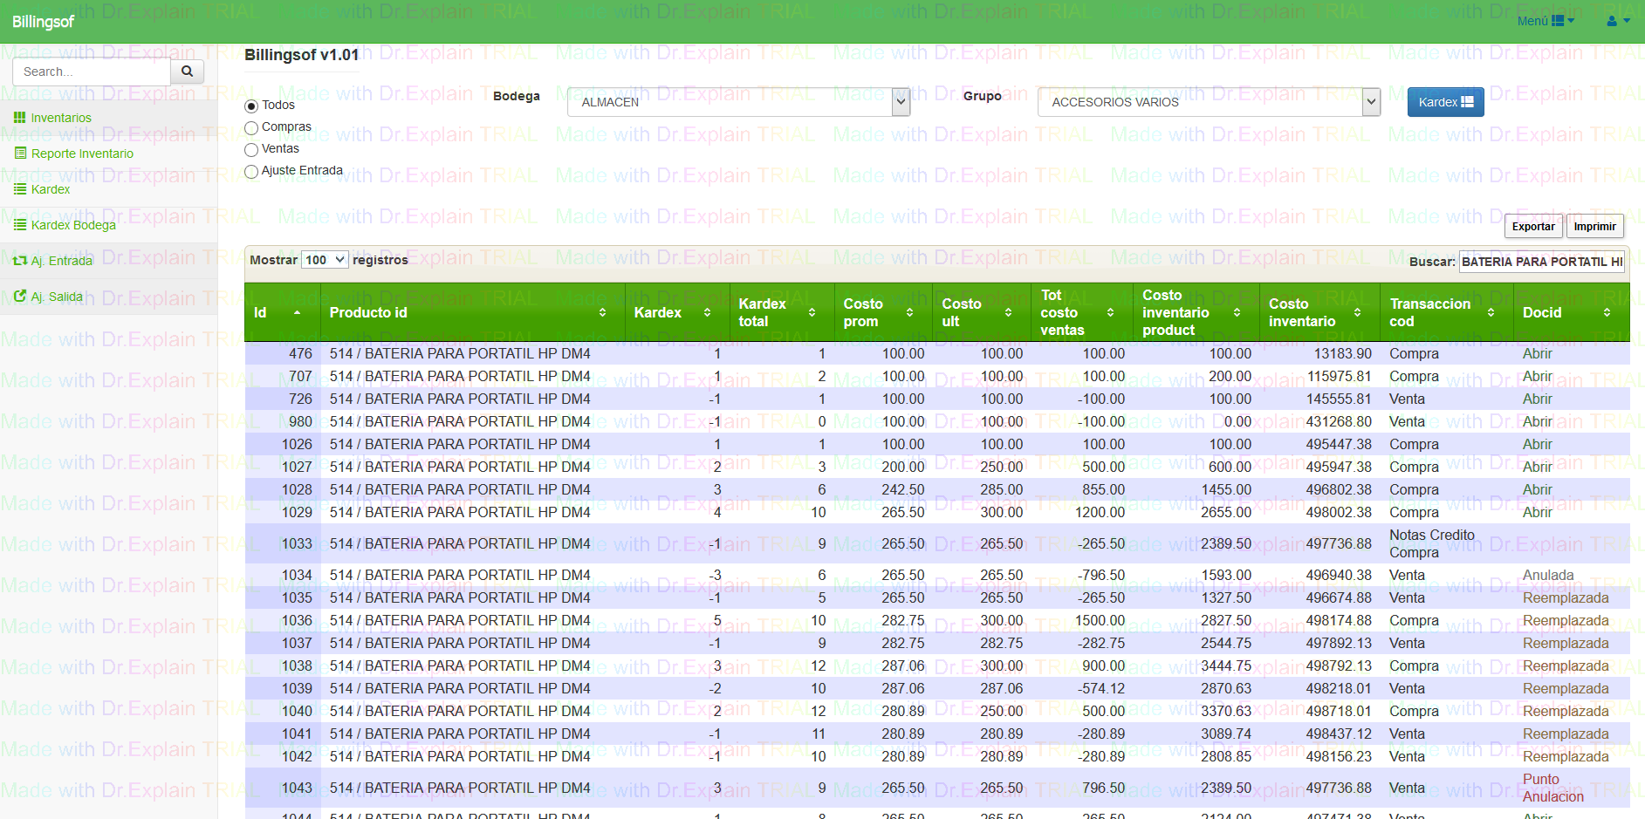Click the Reporte Inventario list icon
1645x819 pixels.
coord(20,154)
